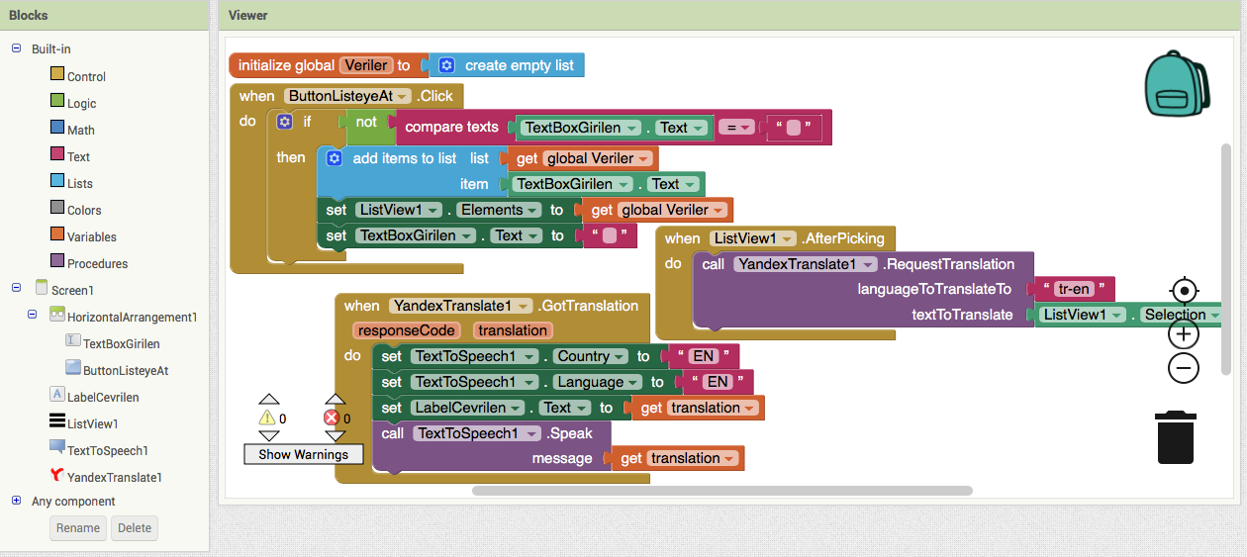This screenshot has height=557, width=1247.
Task: Click the translation parameter in GotTranslation
Action: pos(512,330)
